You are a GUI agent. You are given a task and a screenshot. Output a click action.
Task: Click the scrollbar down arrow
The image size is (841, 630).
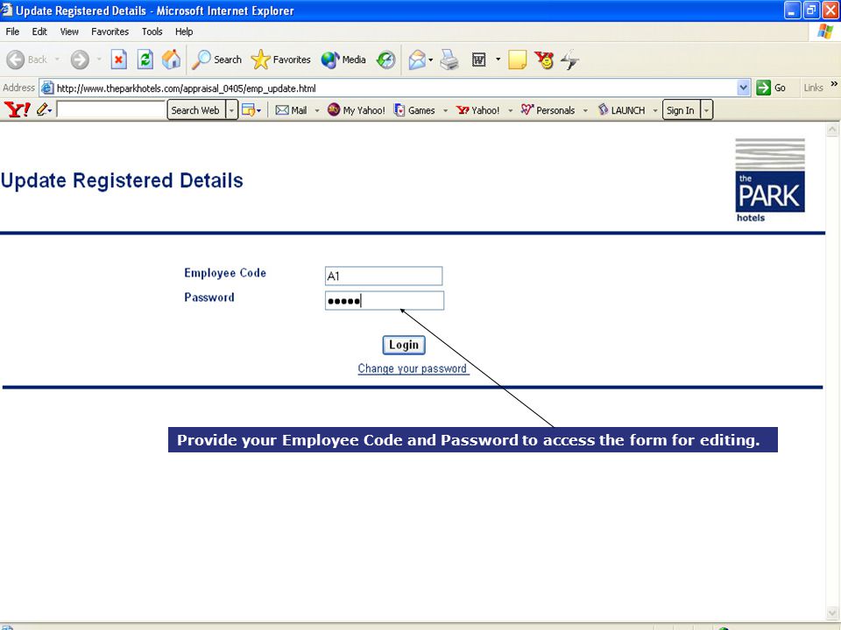click(832, 612)
